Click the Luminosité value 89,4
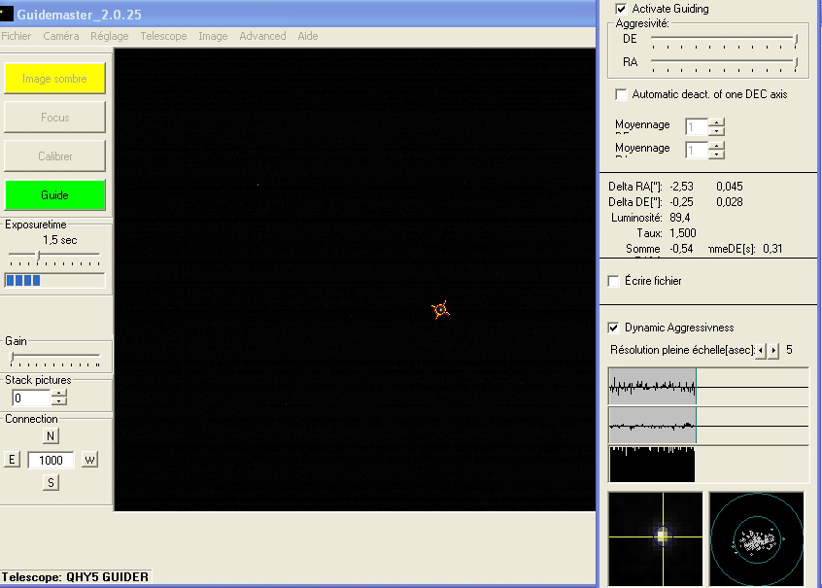 click(679, 218)
